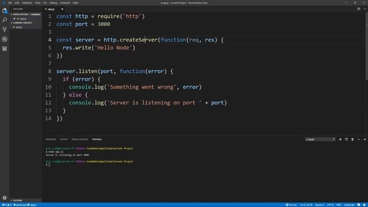Maximize the terminal panel with chevron
This screenshot has width=368, height=207.
(x=359, y=139)
